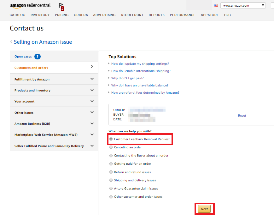Expand Fulfillment by Amazon section
The width and height of the screenshot is (274, 215).
tap(54, 79)
